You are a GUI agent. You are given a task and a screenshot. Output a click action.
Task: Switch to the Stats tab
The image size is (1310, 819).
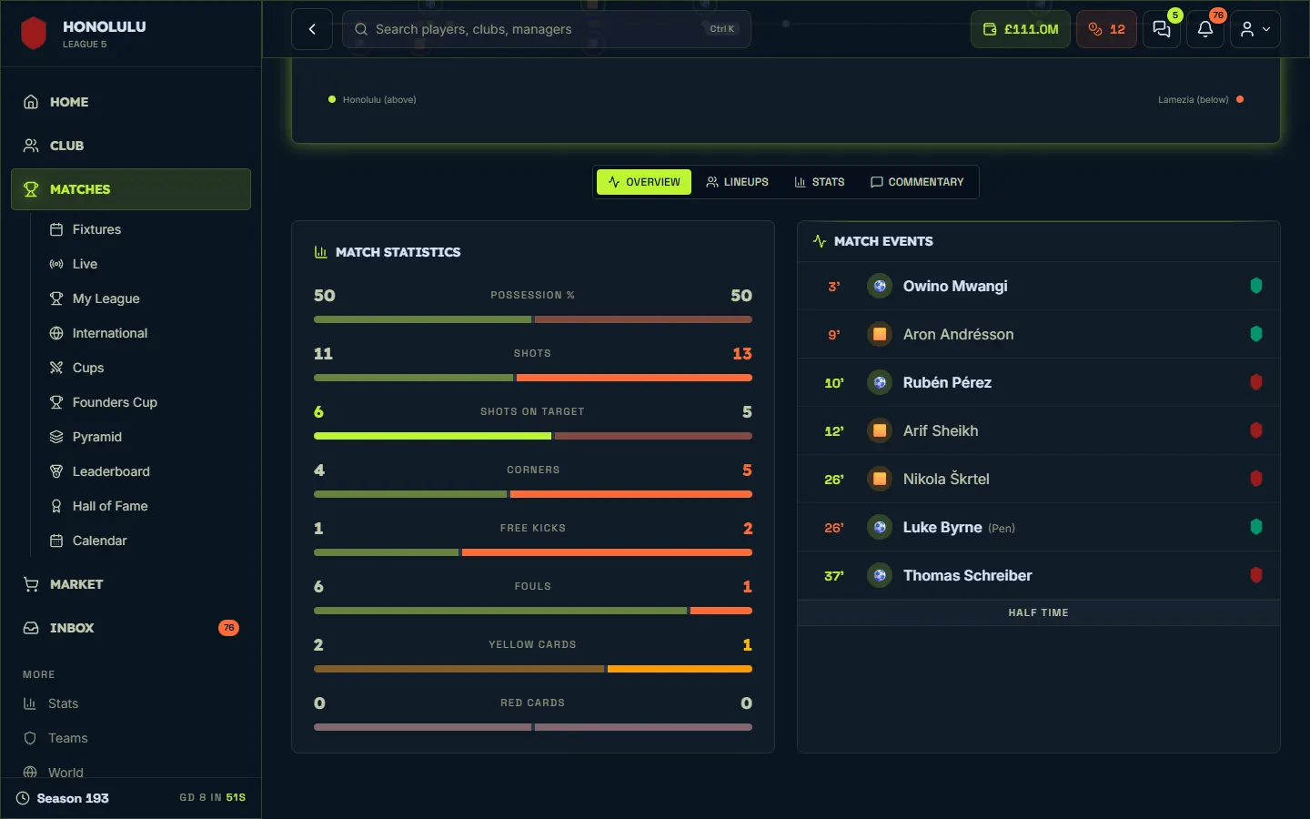coord(820,182)
